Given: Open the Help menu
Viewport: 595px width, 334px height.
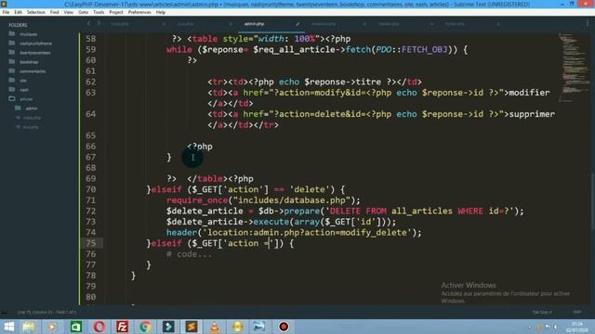Looking at the screenshot, I should coord(161,12).
